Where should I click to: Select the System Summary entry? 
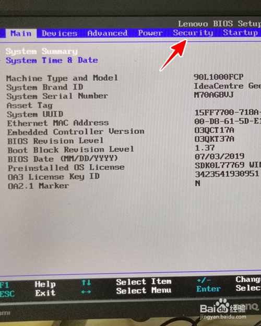[x=42, y=51]
